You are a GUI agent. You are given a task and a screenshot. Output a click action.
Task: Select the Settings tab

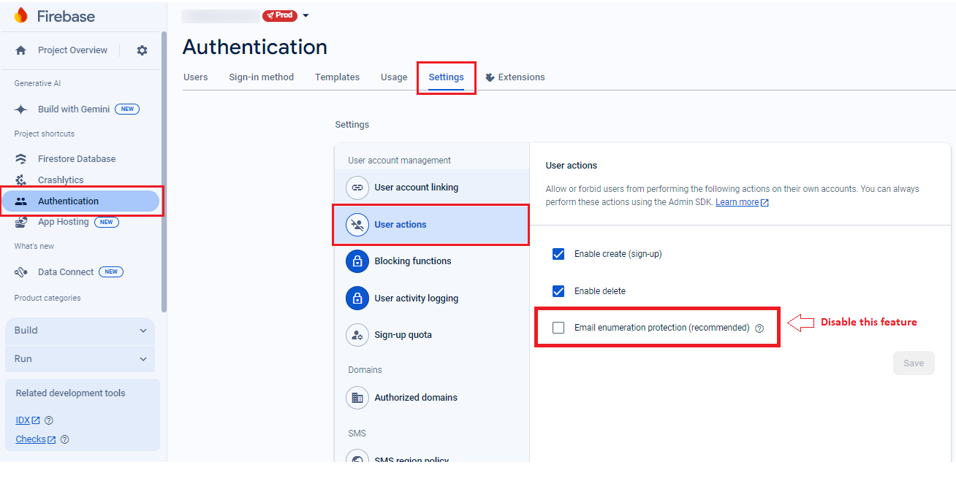447,77
